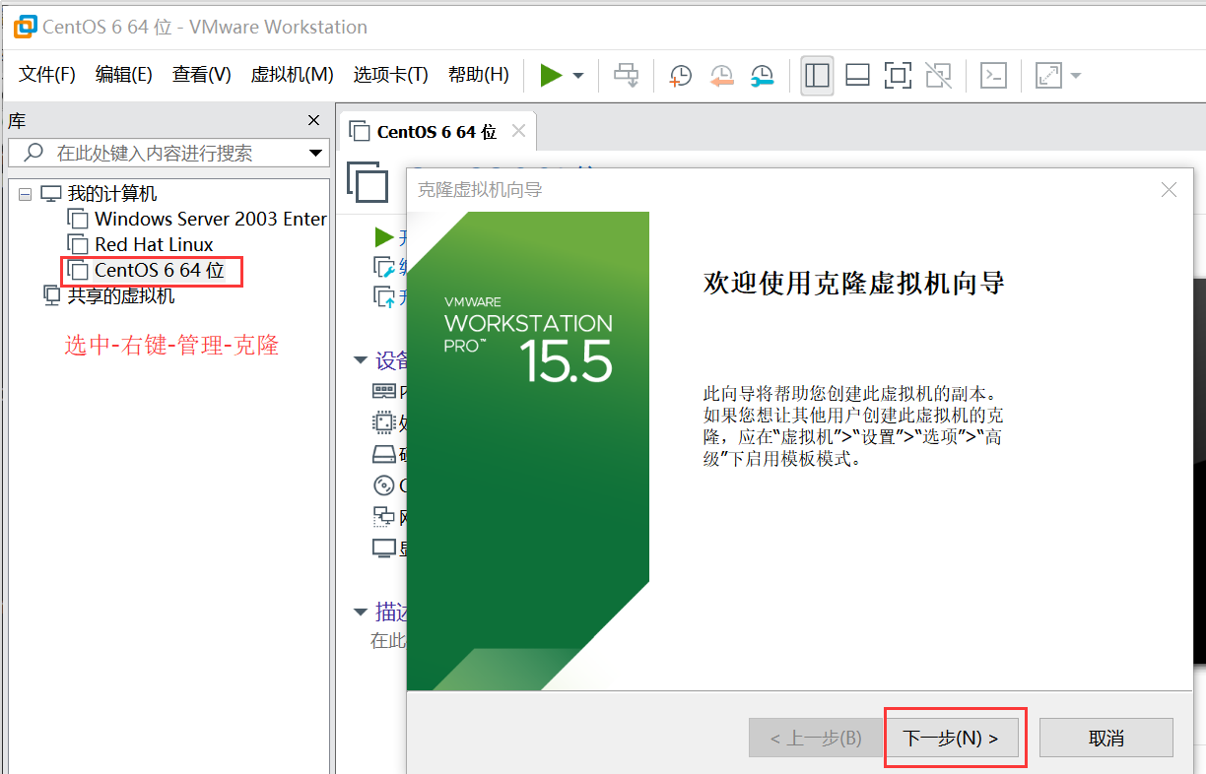
Task: Click the send Ctrl+Alt+Del toolbar icon
Action: click(x=626, y=75)
